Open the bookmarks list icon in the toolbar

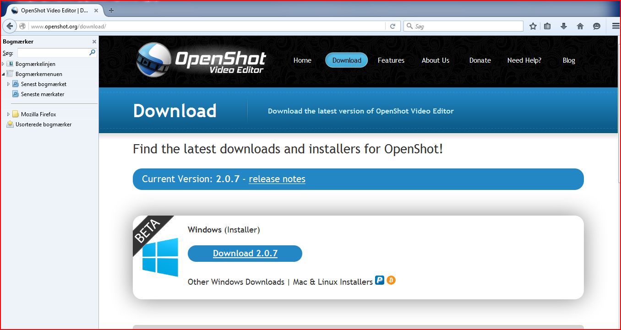[x=547, y=27]
